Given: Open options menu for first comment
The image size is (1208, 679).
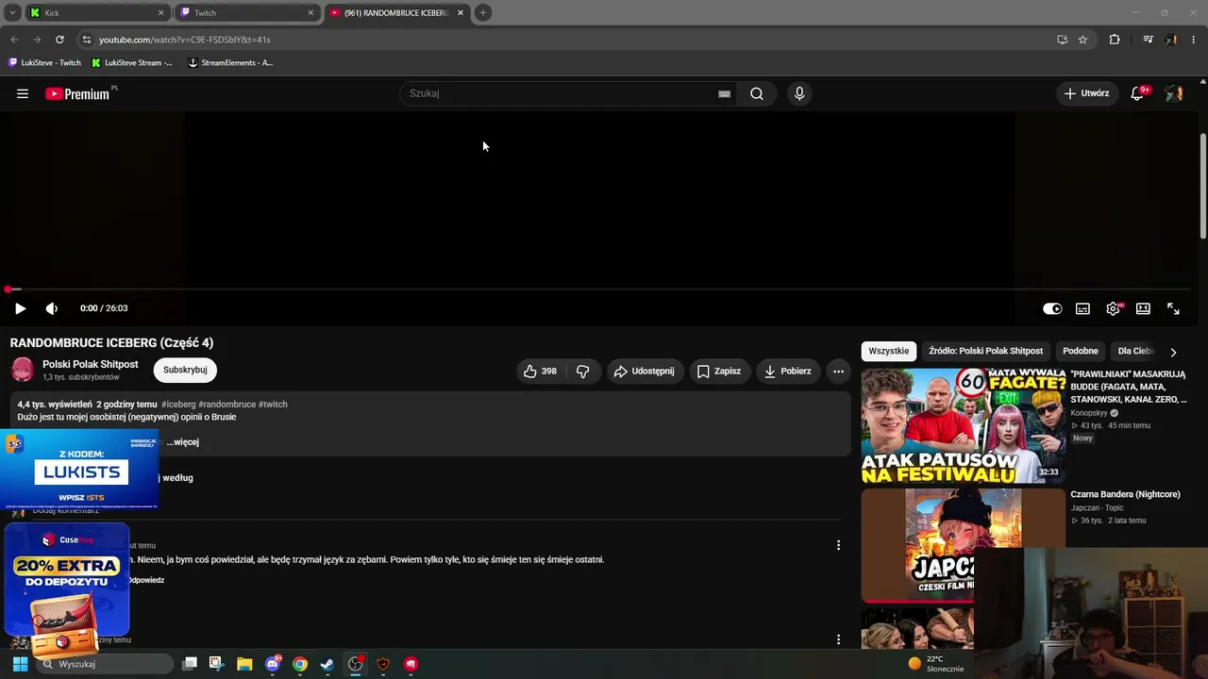Looking at the screenshot, I should pyautogui.click(x=838, y=545).
